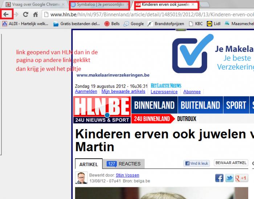The height and width of the screenshot is (199, 254).
Task: Open the Google bookmark
Action: [x=134, y=24]
